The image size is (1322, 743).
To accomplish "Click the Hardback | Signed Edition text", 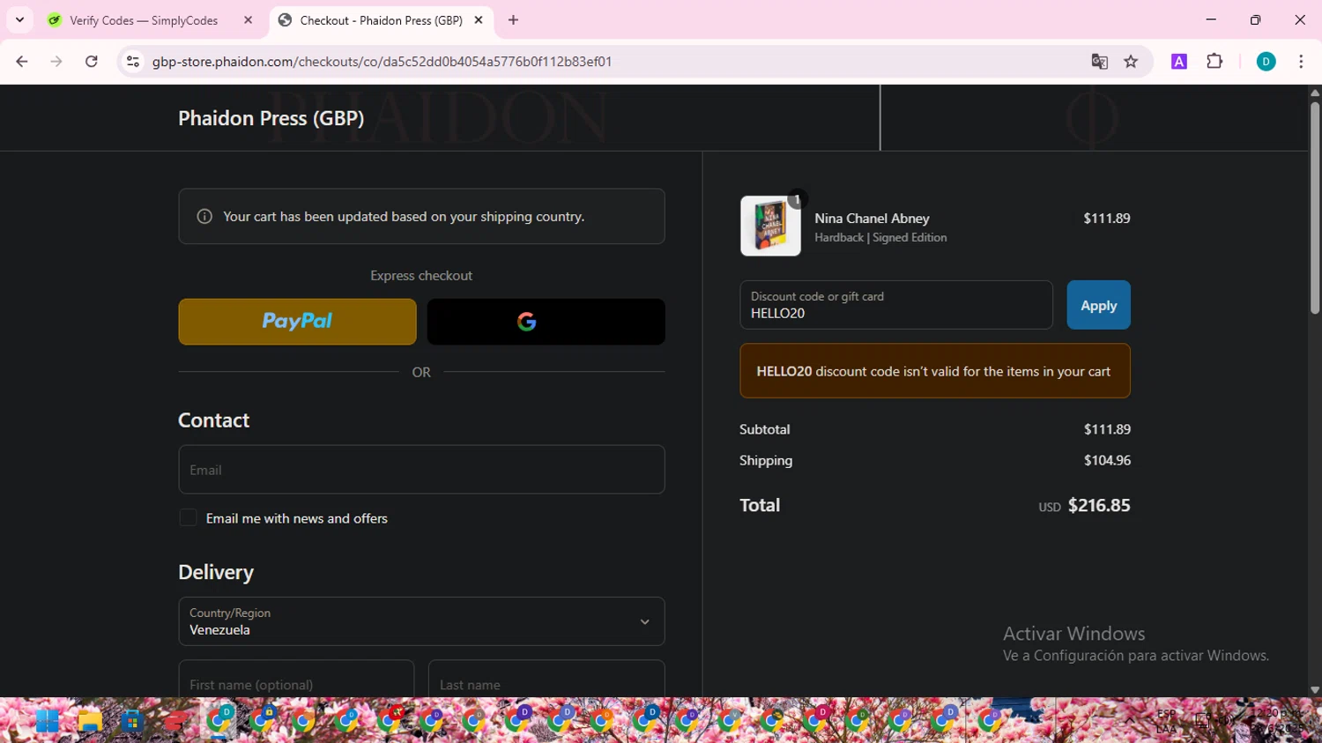I will tap(880, 238).
